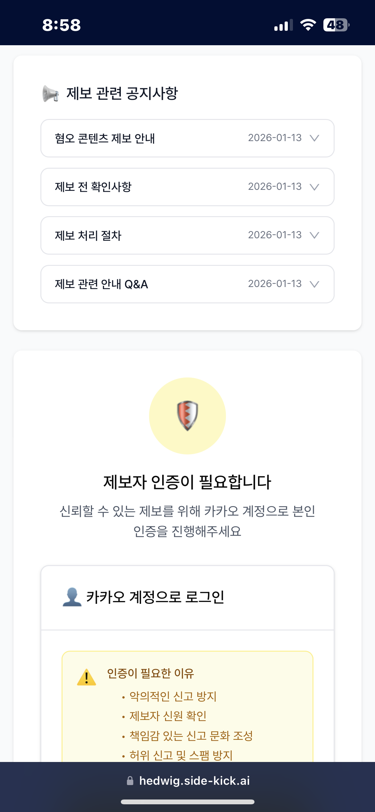Click the megaphone icon beside 제보 관련 공지사항
The image size is (375, 812).
[51, 94]
